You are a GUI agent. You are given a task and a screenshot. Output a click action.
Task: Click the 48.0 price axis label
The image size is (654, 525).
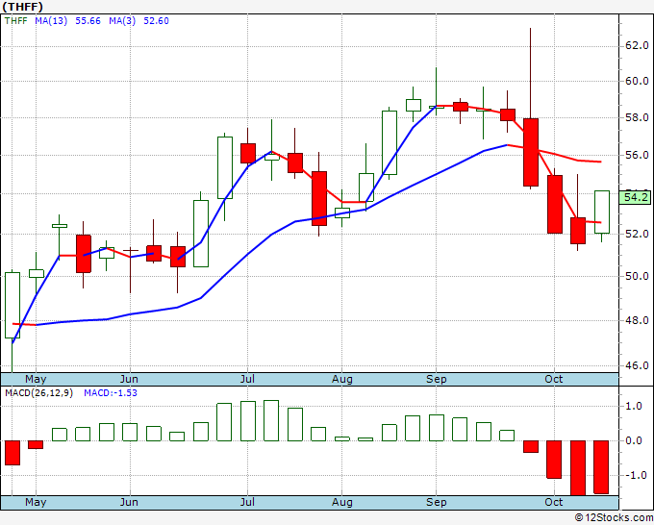pos(637,320)
